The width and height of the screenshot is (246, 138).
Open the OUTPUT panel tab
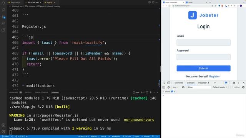tap(28, 92)
